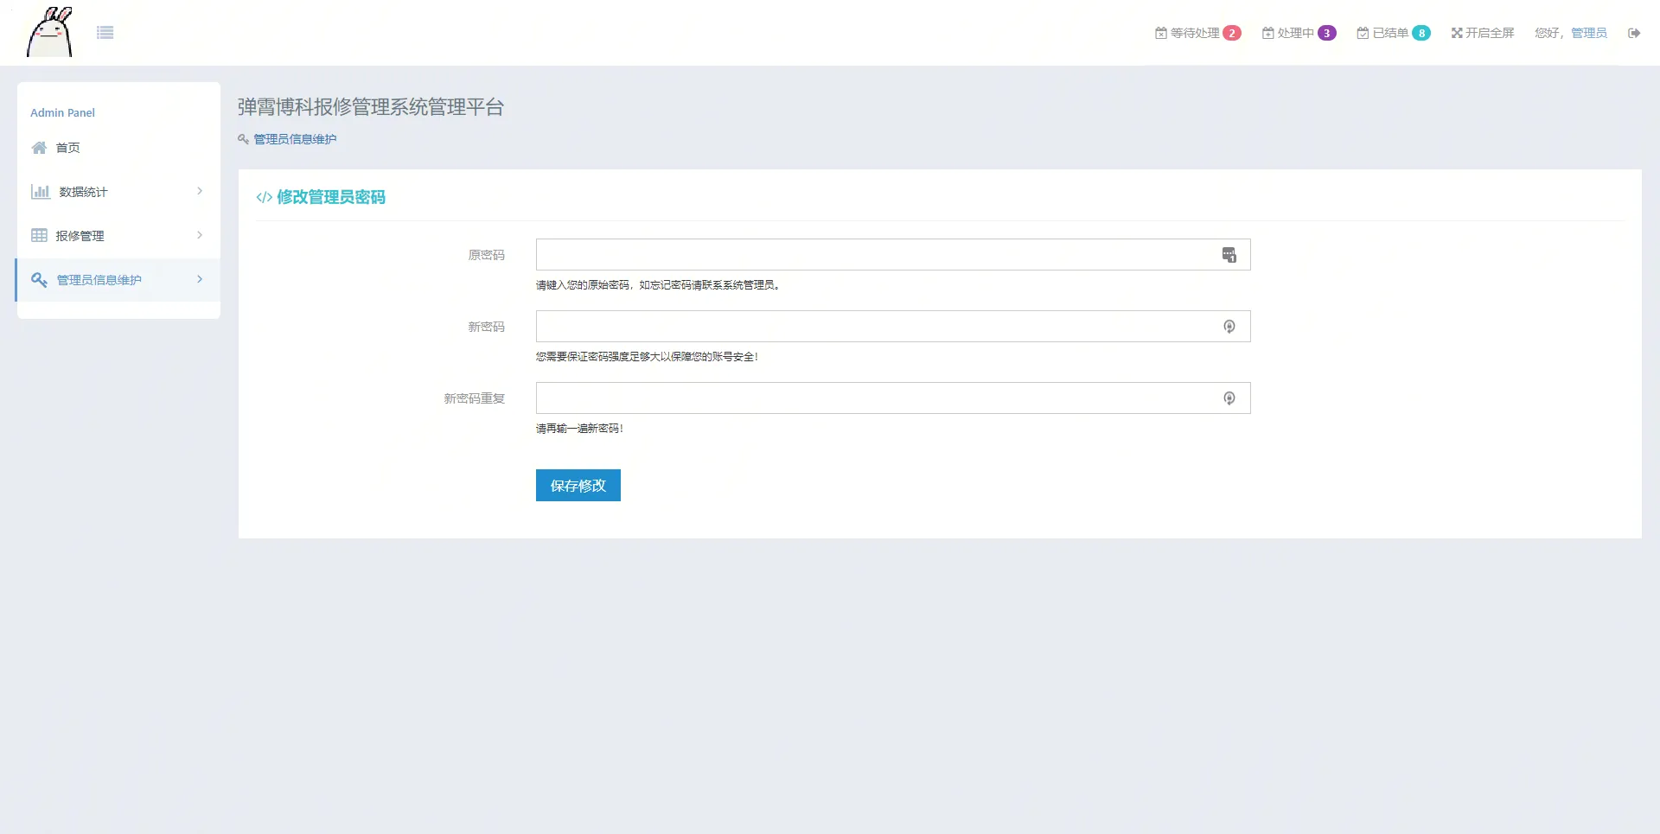The image size is (1660, 834).
Task: Click the table icon for 报修管理
Action: pyautogui.click(x=39, y=236)
